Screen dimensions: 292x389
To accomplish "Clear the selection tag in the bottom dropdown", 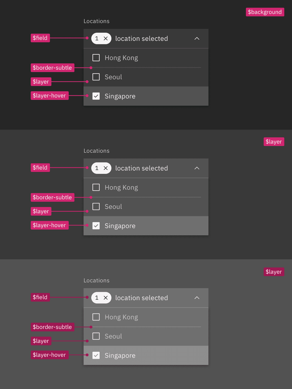I will [x=106, y=298].
